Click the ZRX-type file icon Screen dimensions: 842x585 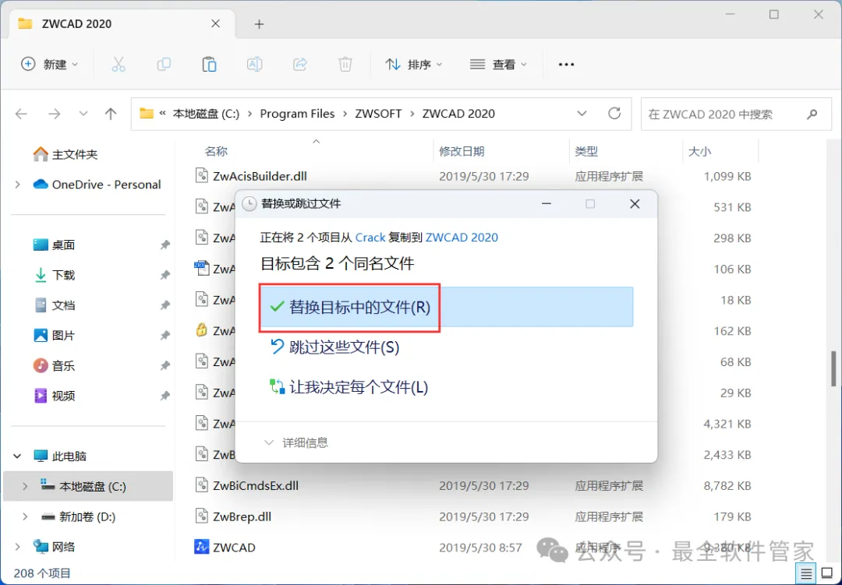201,268
